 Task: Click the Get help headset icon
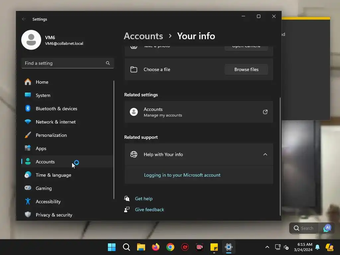point(127,199)
